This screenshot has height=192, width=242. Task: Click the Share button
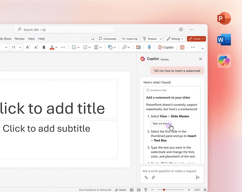(196, 39)
